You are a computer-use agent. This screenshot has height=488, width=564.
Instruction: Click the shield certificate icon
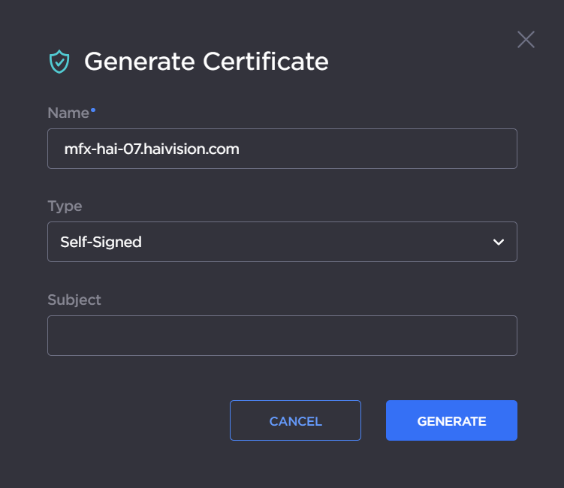click(59, 62)
